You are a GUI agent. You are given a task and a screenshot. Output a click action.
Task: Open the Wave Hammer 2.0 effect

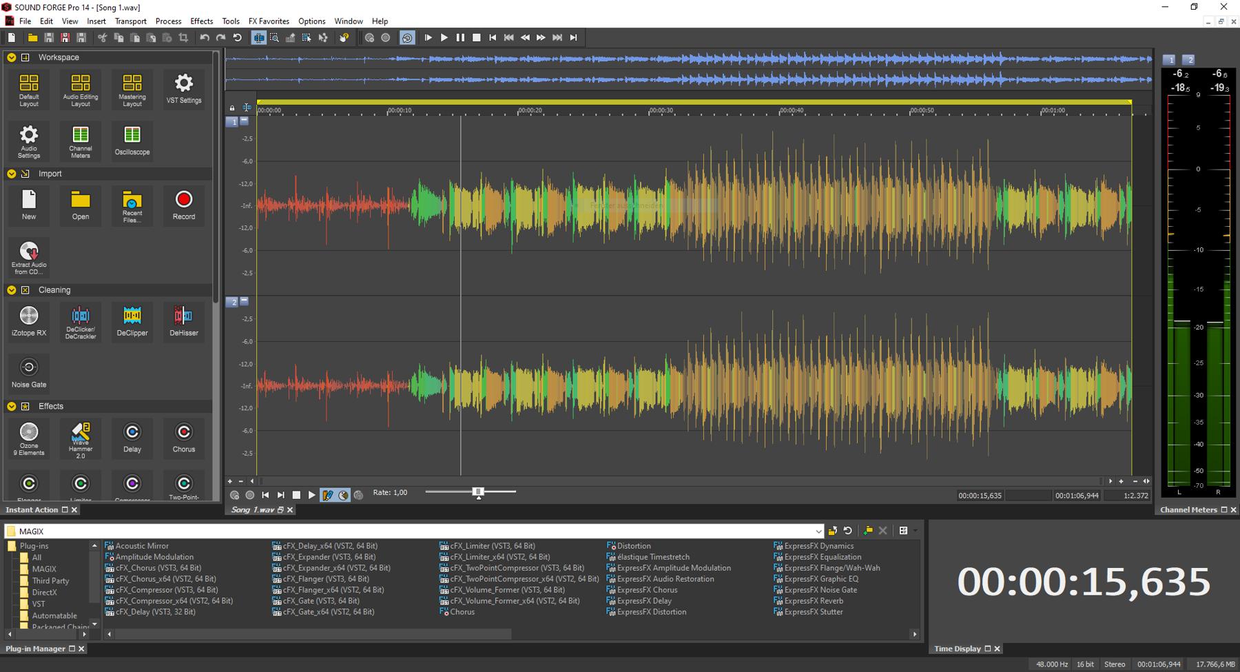point(81,440)
